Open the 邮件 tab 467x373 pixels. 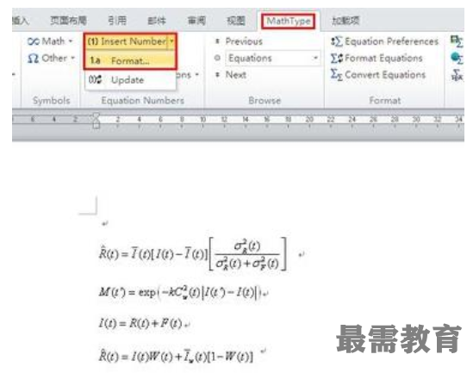point(157,21)
